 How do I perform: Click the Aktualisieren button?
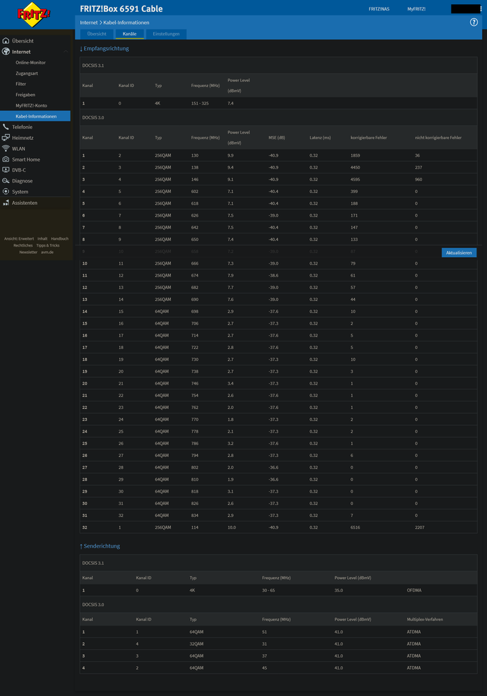(x=459, y=253)
